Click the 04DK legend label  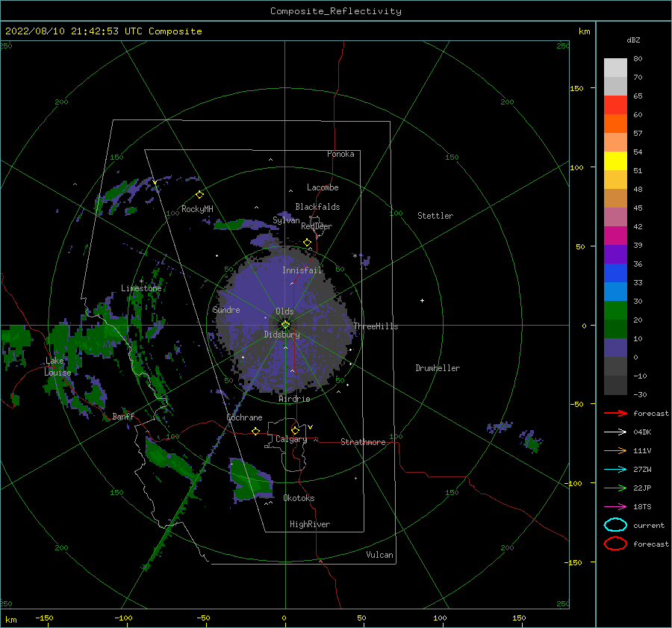(642, 432)
